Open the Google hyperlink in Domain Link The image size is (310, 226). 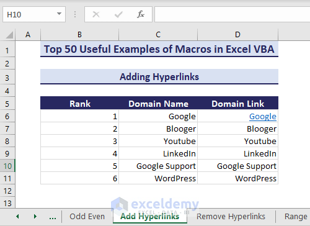point(263,117)
